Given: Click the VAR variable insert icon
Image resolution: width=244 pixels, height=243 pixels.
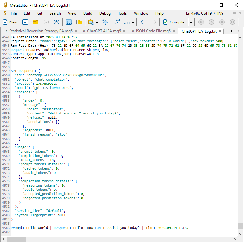Looking at the screenshot, I should 118,22.
